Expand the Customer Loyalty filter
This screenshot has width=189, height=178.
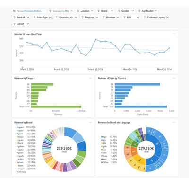tap(156, 18)
